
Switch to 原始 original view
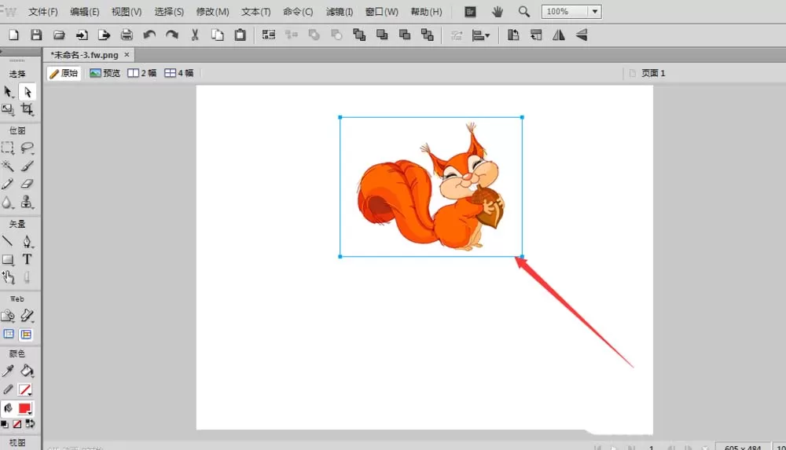(x=64, y=73)
